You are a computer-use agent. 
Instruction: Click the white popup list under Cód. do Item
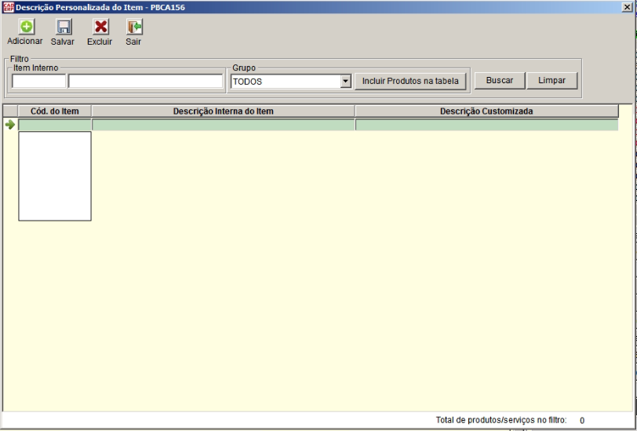[x=55, y=176]
